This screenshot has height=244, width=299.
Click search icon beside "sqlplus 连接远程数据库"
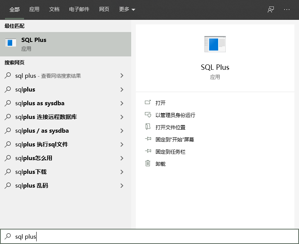[x=8, y=117]
